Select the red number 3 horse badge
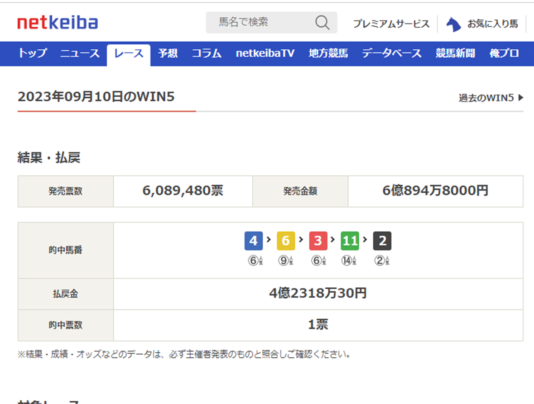 318,240
